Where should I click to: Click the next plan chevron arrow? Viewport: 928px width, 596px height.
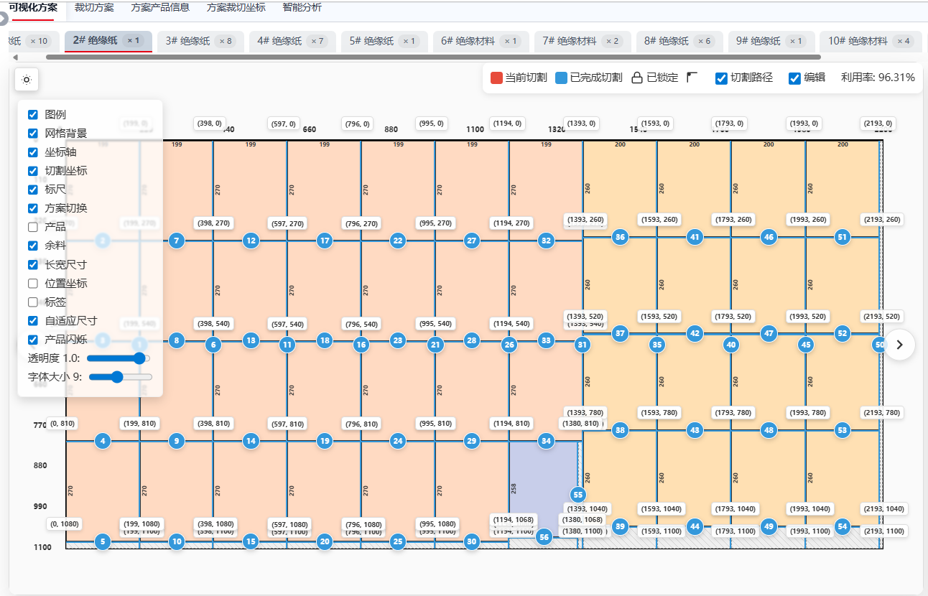(899, 345)
